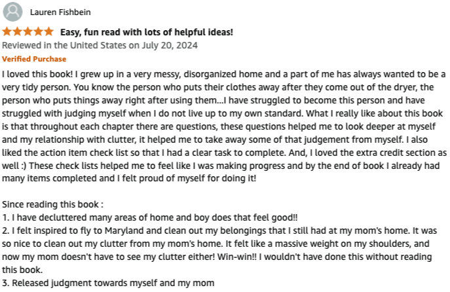Click the phrase 'extra credit section' in the review

(389, 153)
